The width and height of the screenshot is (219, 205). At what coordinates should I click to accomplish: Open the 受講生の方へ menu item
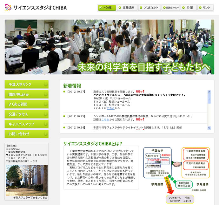coord(171,8)
